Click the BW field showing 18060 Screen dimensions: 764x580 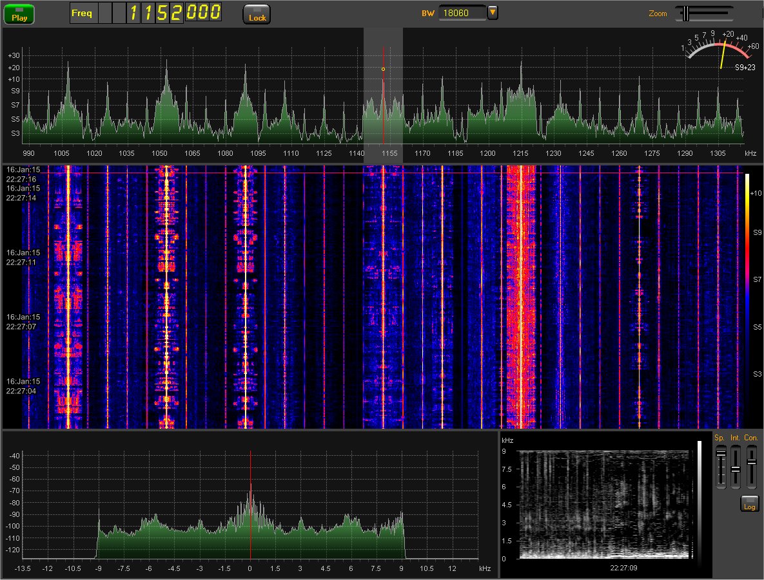coord(462,13)
